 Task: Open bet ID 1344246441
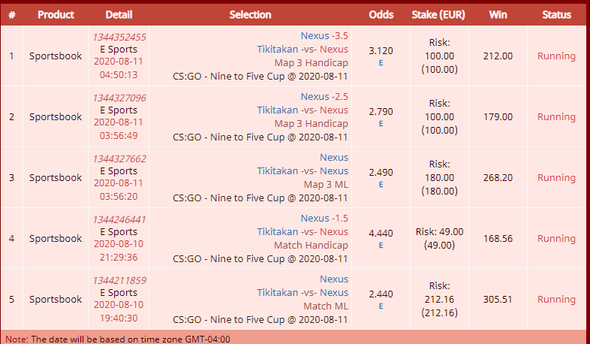click(119, 219)
